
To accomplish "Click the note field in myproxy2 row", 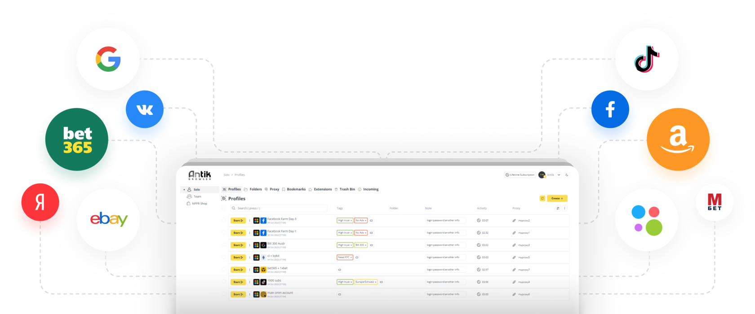I will [x=445, y=221].
